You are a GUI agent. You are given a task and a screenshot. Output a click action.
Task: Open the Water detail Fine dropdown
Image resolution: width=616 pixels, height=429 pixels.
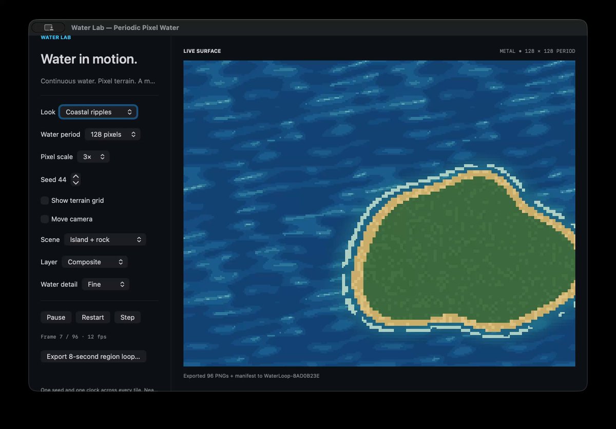(106, 284)
